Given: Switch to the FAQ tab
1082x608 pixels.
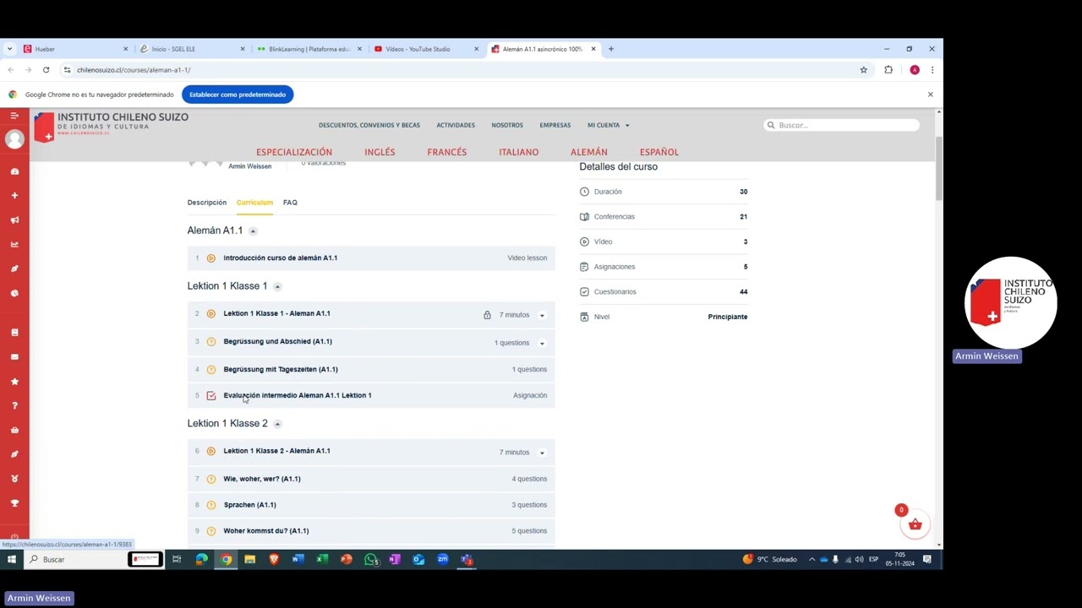Looking at the screenshot, I should tap(290, 203).
